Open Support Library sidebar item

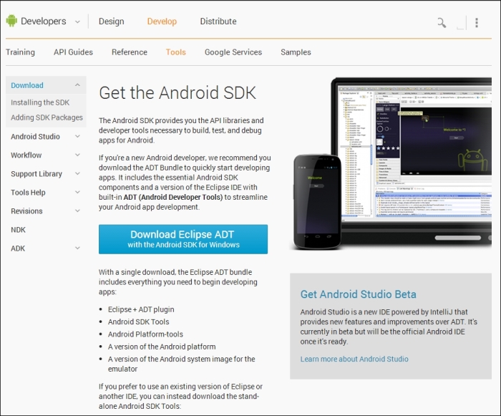[x=37, y=173]
